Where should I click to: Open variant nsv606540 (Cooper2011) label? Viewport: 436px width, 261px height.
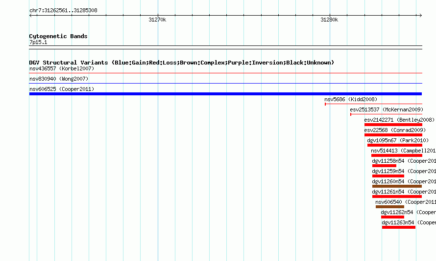pyautogui.click(x=406, y=202)
